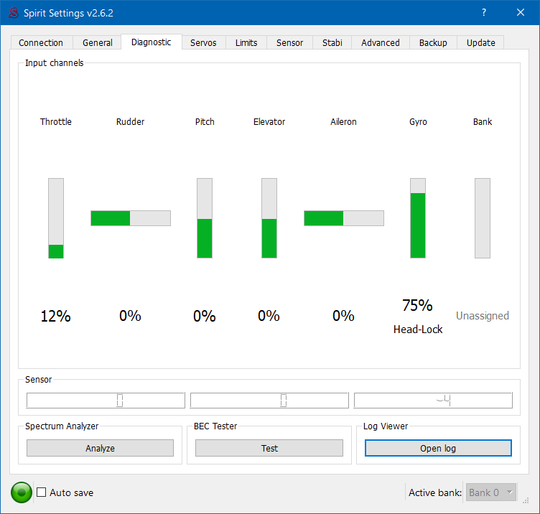
Task: Click the green connection status indicator
Action: pos(22,492)
